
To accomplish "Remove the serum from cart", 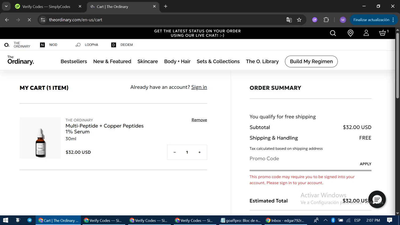I will click(x=199, y=120).
